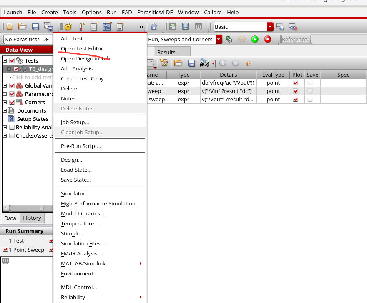Collapse the Tests tree node
Viewport: 367px width, 303px height.
coord(5,60)
